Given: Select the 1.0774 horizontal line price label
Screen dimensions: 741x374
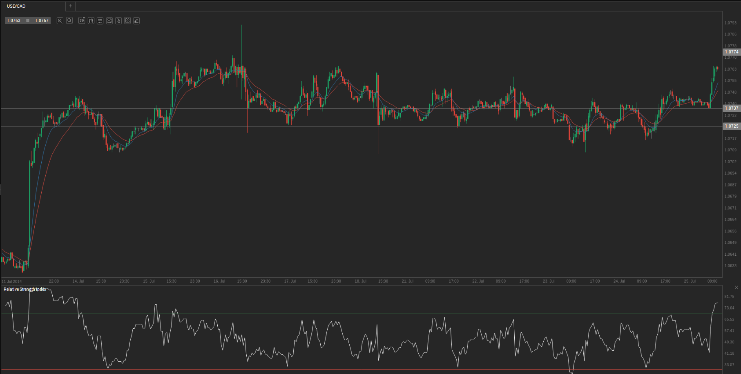Looking at the screenshot, I should [732, 52].
